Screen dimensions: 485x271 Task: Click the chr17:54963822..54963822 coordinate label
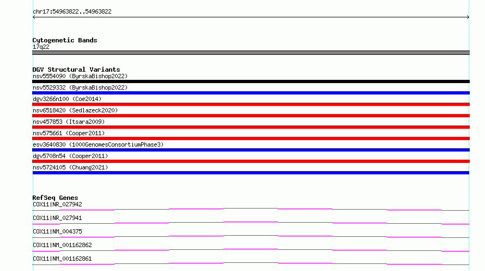pos(72,12)
